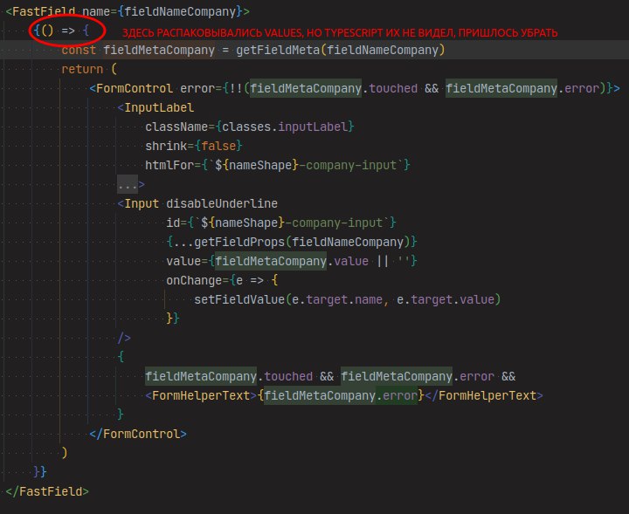Screen dimensions: 629x514
Task: Click 'value' in e.target.value
Action: (x=477, y=299)
